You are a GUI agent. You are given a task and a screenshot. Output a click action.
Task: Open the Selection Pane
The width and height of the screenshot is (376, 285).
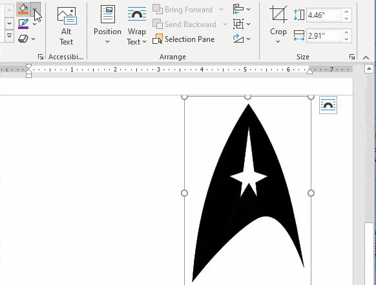183,39
